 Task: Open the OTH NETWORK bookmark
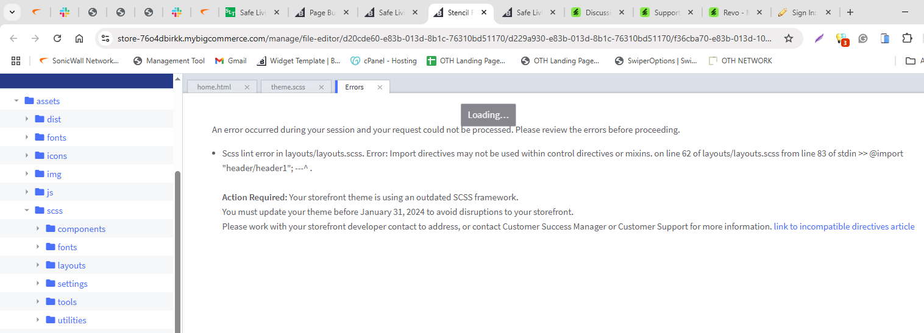pos(741,61)
